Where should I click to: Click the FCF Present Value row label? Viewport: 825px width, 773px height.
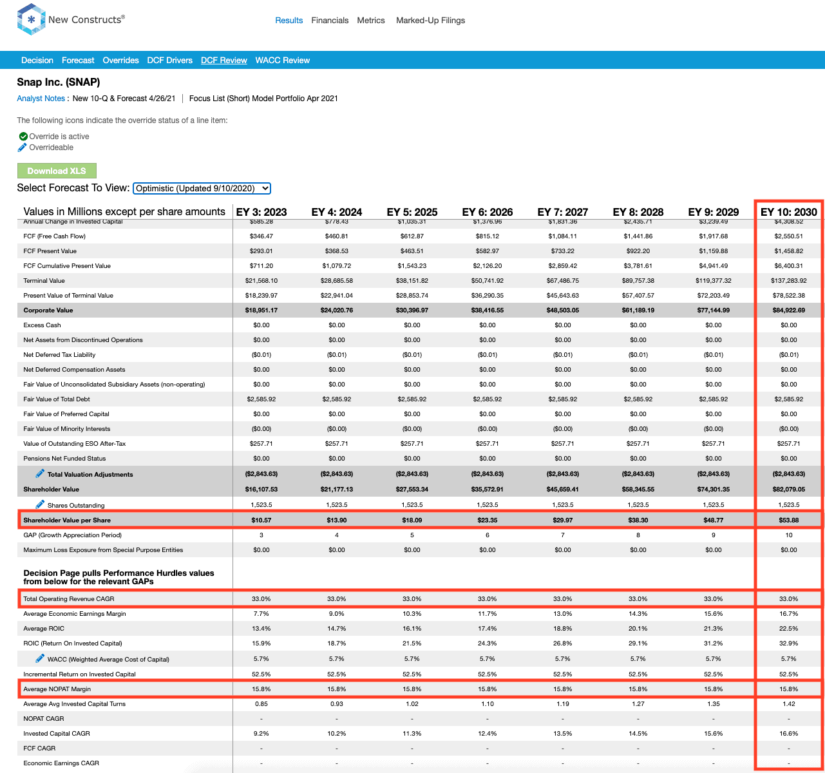tap(50, 251)
